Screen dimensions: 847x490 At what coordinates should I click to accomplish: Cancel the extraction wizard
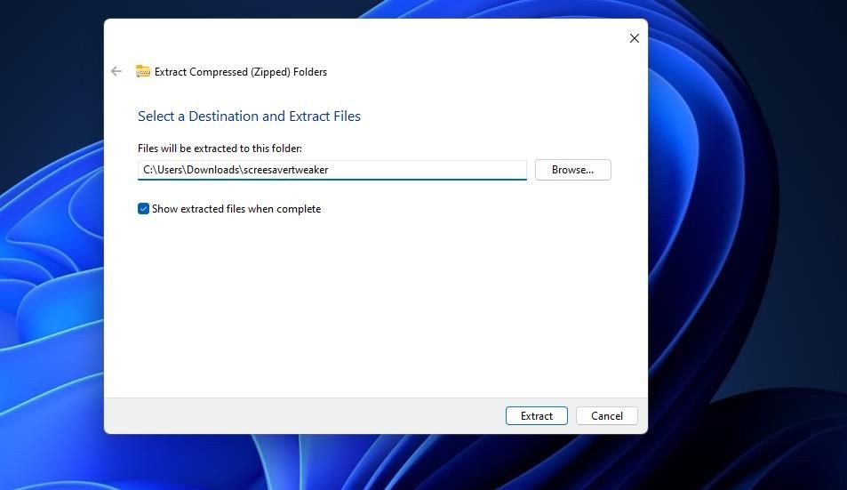pyautogui.click(x=607, y=416)
